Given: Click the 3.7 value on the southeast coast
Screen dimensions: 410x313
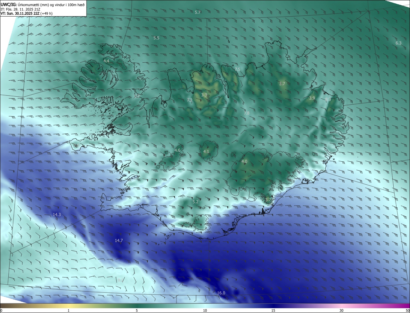Looking at the screenshot, I should coord(268,200).
